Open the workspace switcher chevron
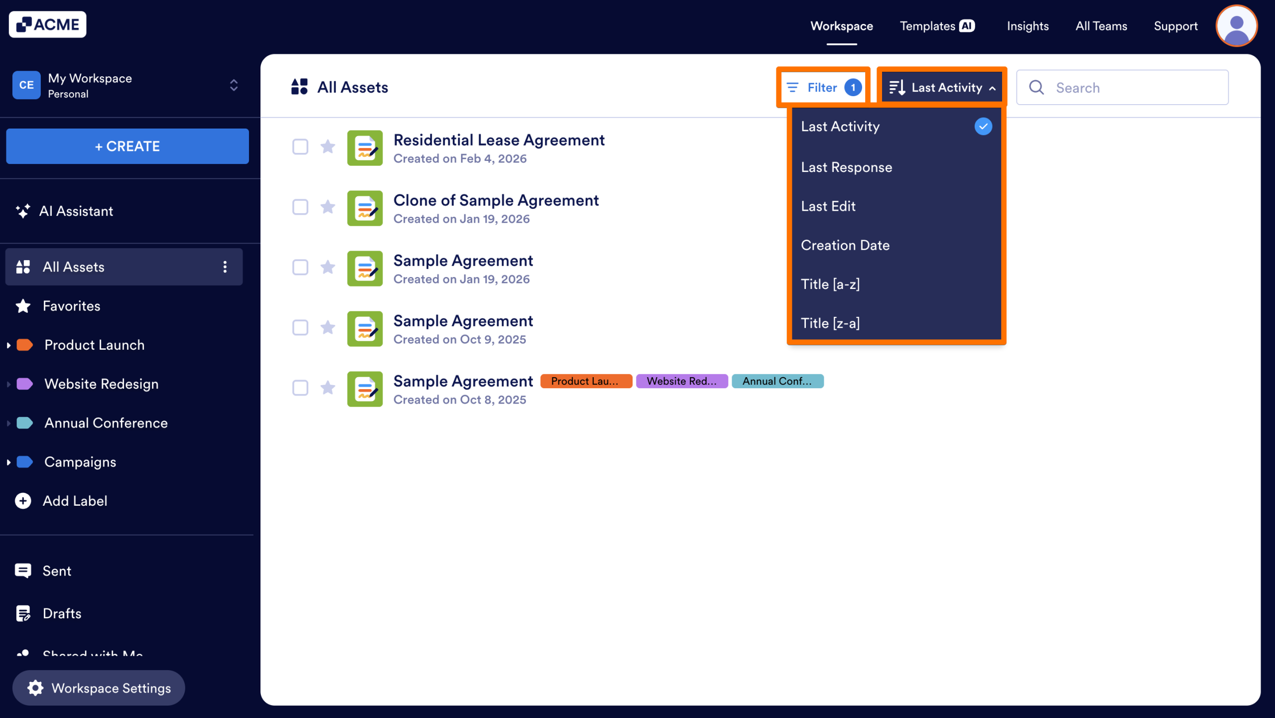Screen dimensions: 1275x718 (x=233, y=85)
